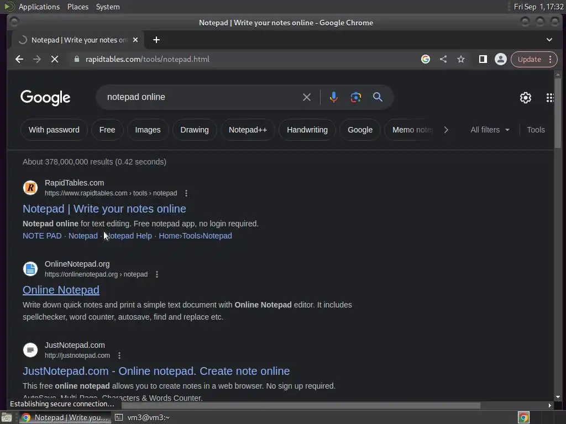The image size is (566, 424).
Task: Click the OnlineNotepad.org favicon
Action: pyautogui.click(x=30, y=269)
